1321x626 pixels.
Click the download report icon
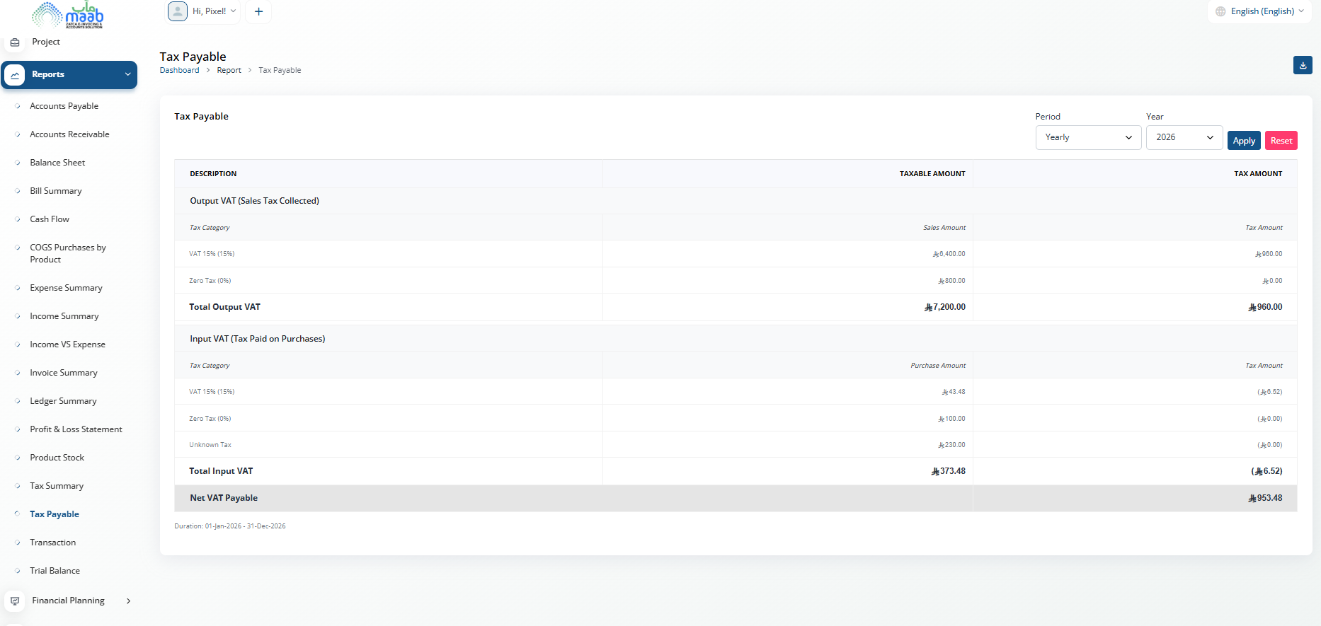pyautogui.click(x=1303, y=65)
